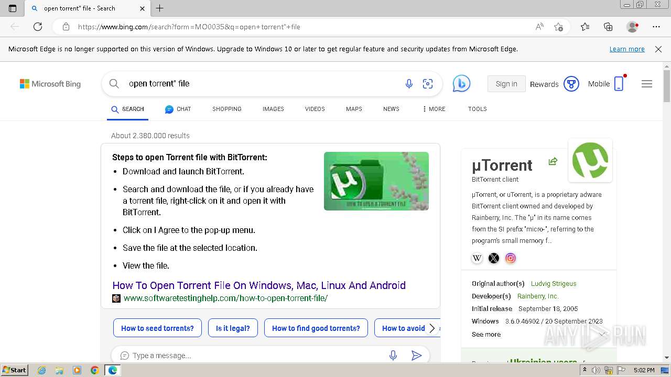671x377 pixels.
Task: Share the µTorrent knowledge card
Action: point(553,161)
